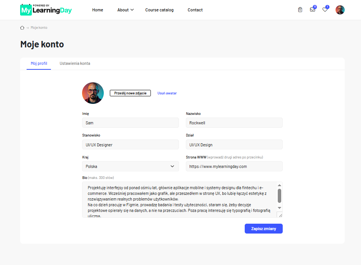Click the Strona WWW input field
Viewport: 361px width, 265px height.
pyautogui.click(x=234, y=166)
